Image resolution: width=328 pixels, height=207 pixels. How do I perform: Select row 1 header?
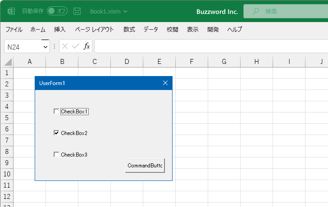click(x=7, y=73)
